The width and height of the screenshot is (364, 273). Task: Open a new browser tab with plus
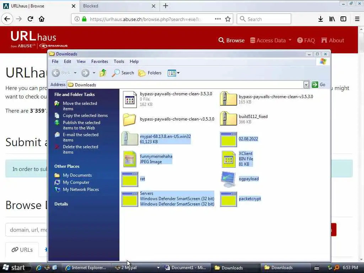coord(166,6)
